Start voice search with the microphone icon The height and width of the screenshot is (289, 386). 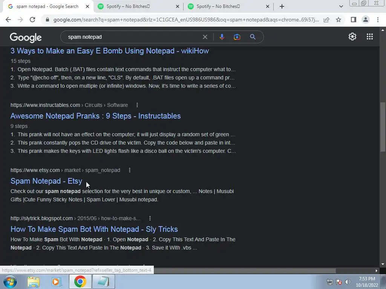222,37
